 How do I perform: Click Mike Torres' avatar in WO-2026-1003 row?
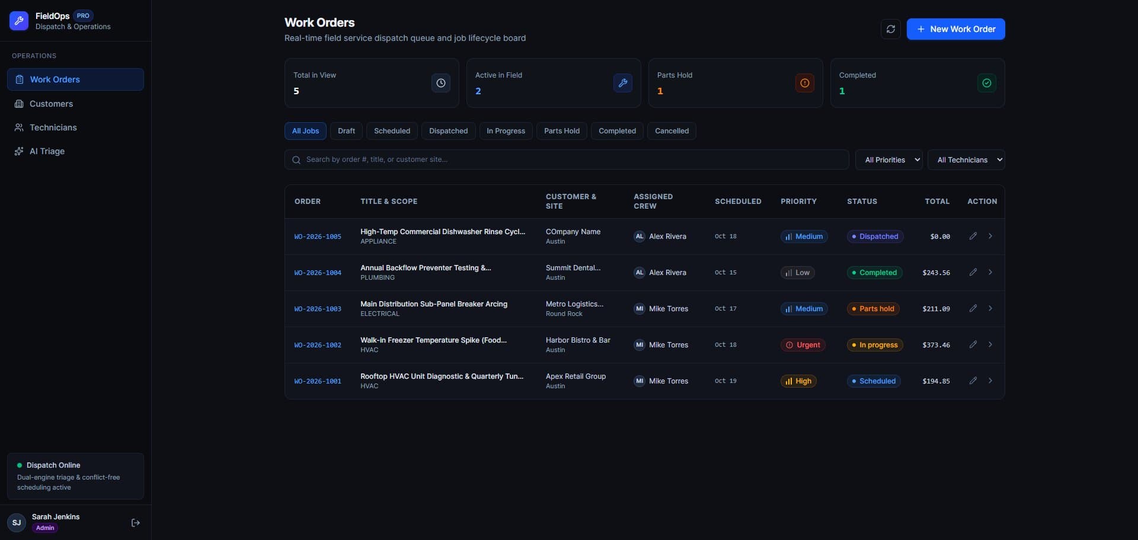point(640,309)
